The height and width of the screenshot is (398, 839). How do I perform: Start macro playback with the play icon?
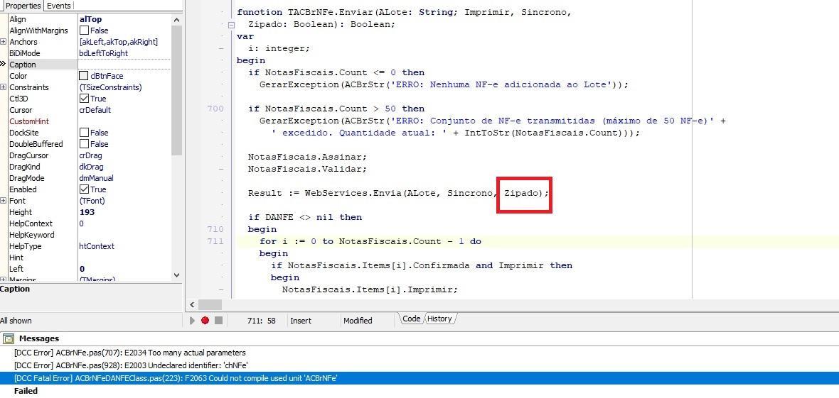[192, 321]
